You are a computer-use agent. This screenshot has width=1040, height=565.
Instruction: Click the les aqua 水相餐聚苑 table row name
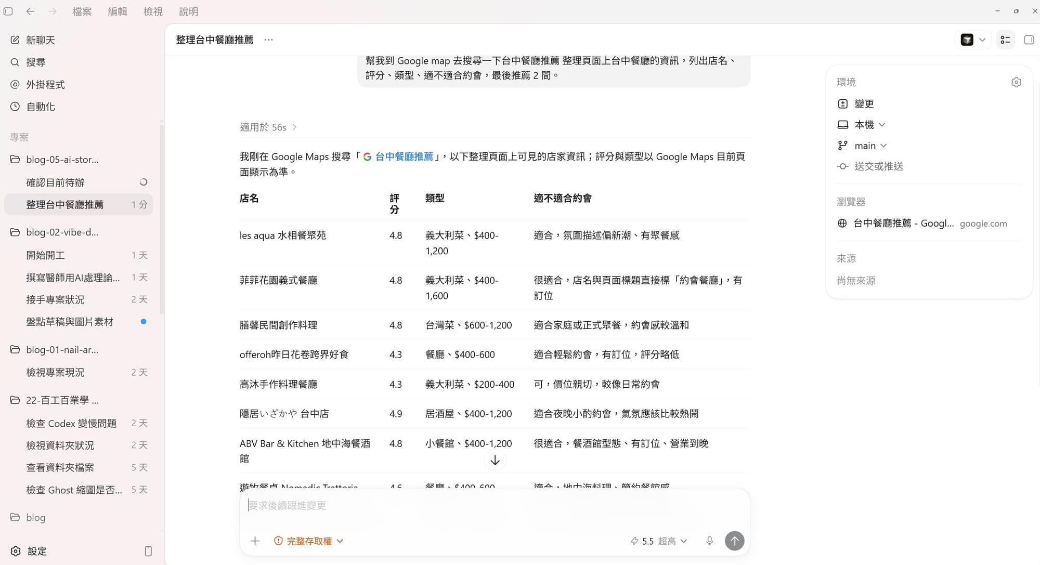(283, 235)
